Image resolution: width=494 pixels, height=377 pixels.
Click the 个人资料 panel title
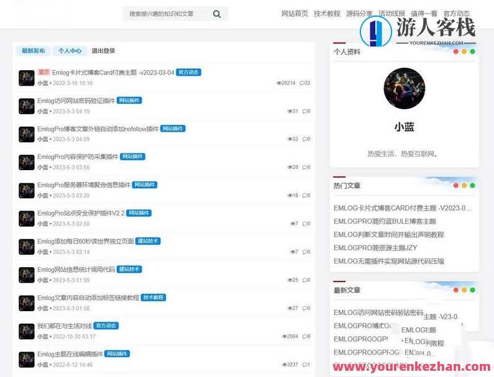347,52
